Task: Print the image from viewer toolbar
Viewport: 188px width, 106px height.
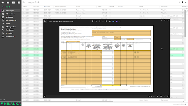Action: tap(110, 21)
